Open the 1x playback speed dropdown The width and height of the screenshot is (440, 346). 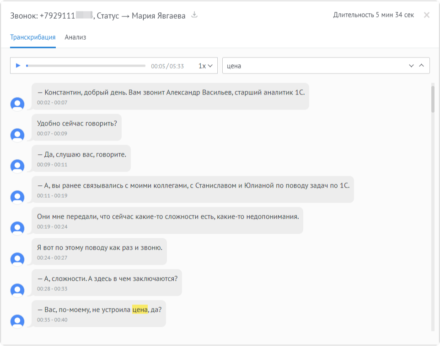pos(205,66)
